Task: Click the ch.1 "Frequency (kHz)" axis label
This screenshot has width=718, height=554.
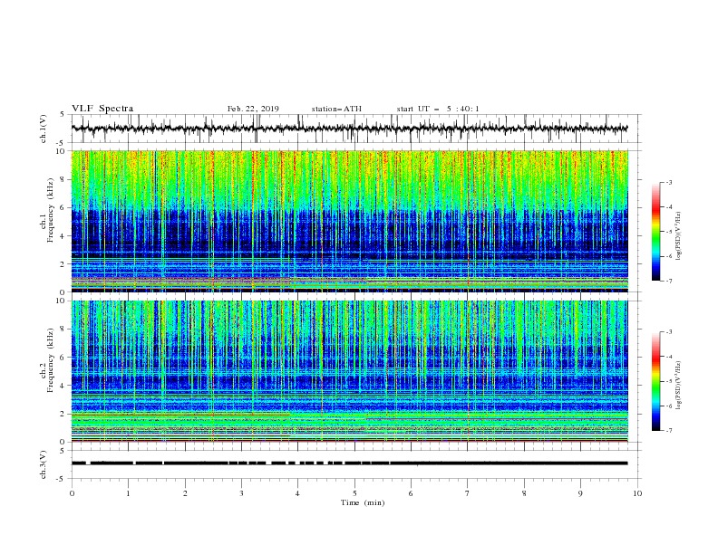Action: (x=51, y=211)
